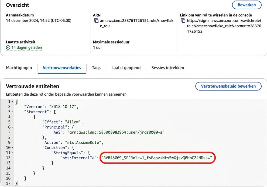Open the Machtigingen tab
267x187 pixels.
click(19, 68)
